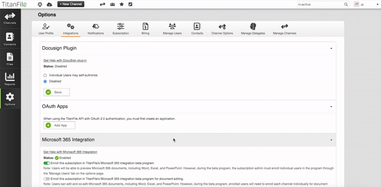
Task: Open the Manage Delegates tab
Action: (253, 29)
